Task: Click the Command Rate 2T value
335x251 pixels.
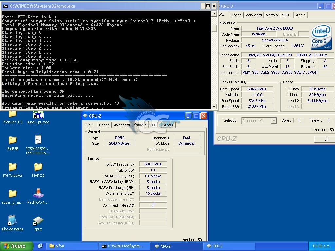Action: tap(153, 205)
